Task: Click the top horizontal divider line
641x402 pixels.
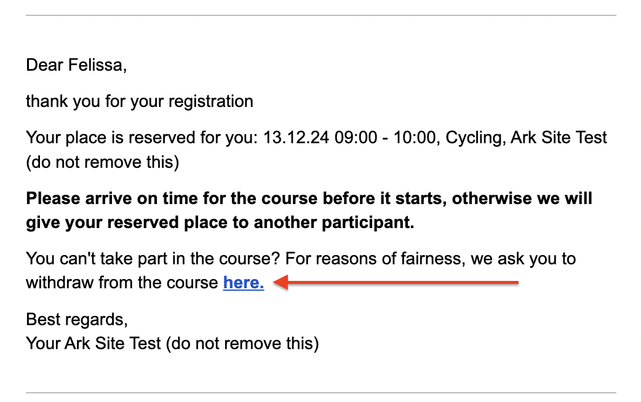Action: (321, 15)
